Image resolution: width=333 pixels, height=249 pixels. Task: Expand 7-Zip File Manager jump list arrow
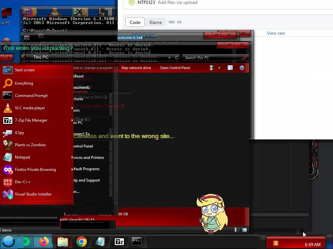72,120
